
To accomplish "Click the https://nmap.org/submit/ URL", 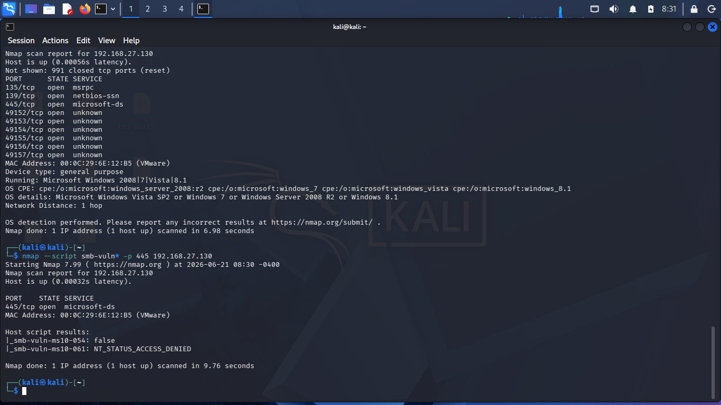I will coord(322,222).
